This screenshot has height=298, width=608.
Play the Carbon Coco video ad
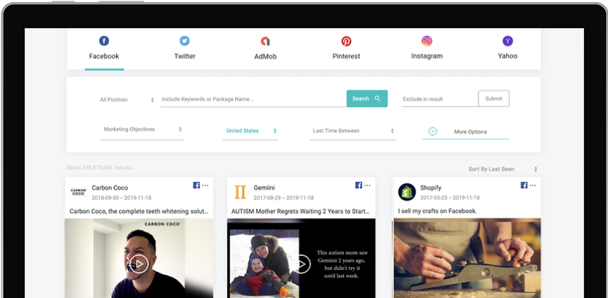(139, 264)
